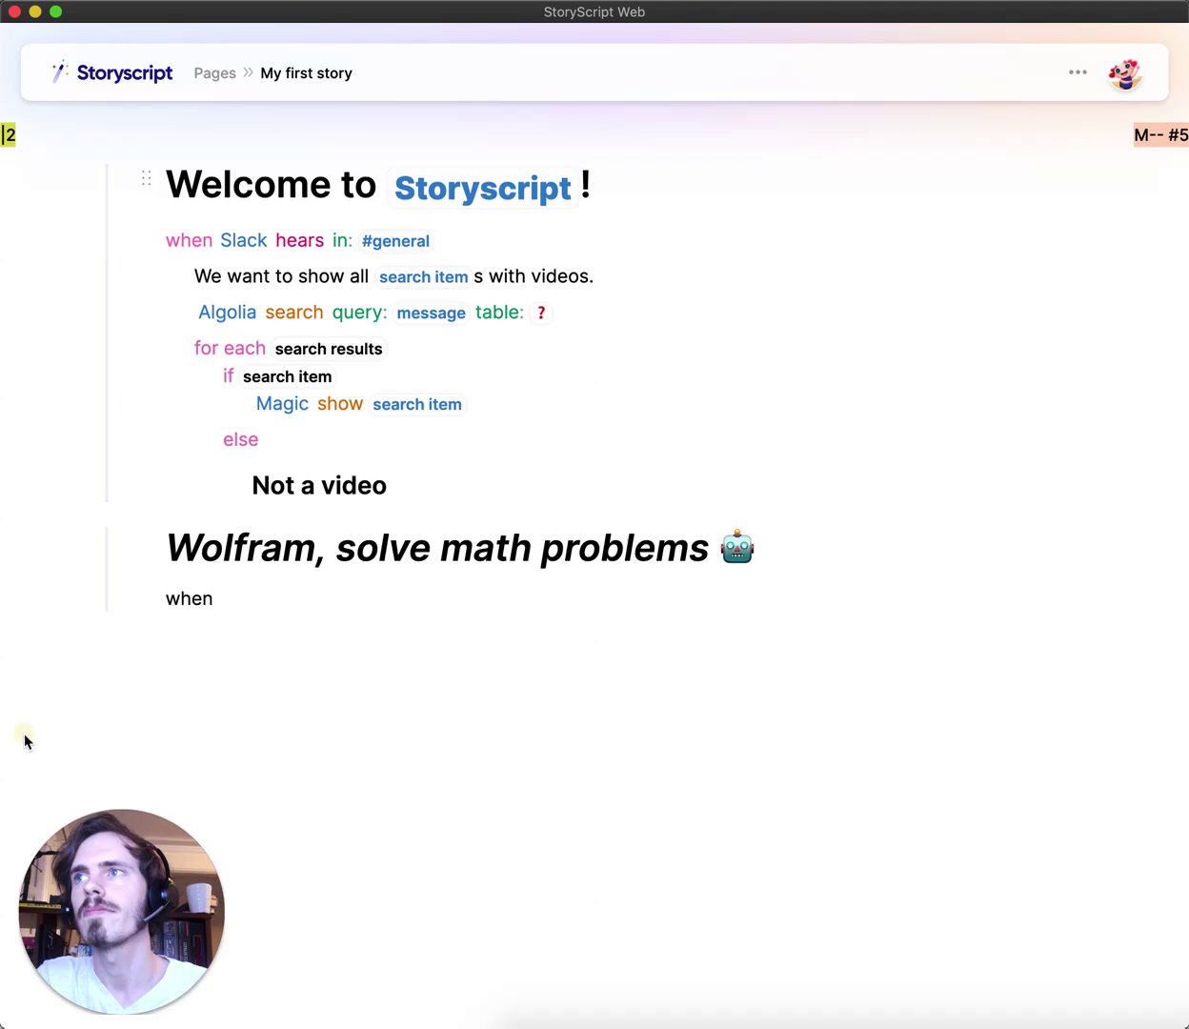Place cursor on the 'when' line under Wolfram
This screenshot has width=1189, height=1029.
coord(190,598)
